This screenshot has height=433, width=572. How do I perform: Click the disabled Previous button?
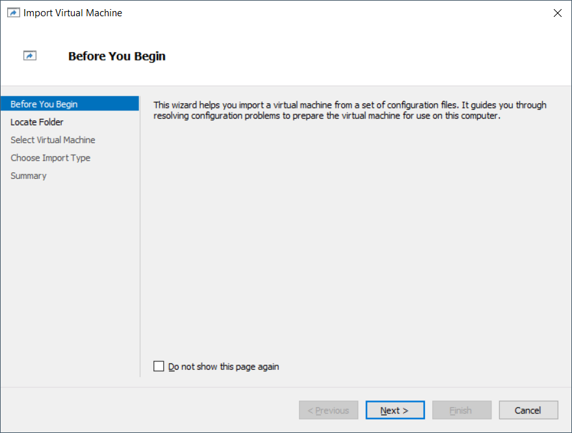pyautogui.click(x=328, y=410)
